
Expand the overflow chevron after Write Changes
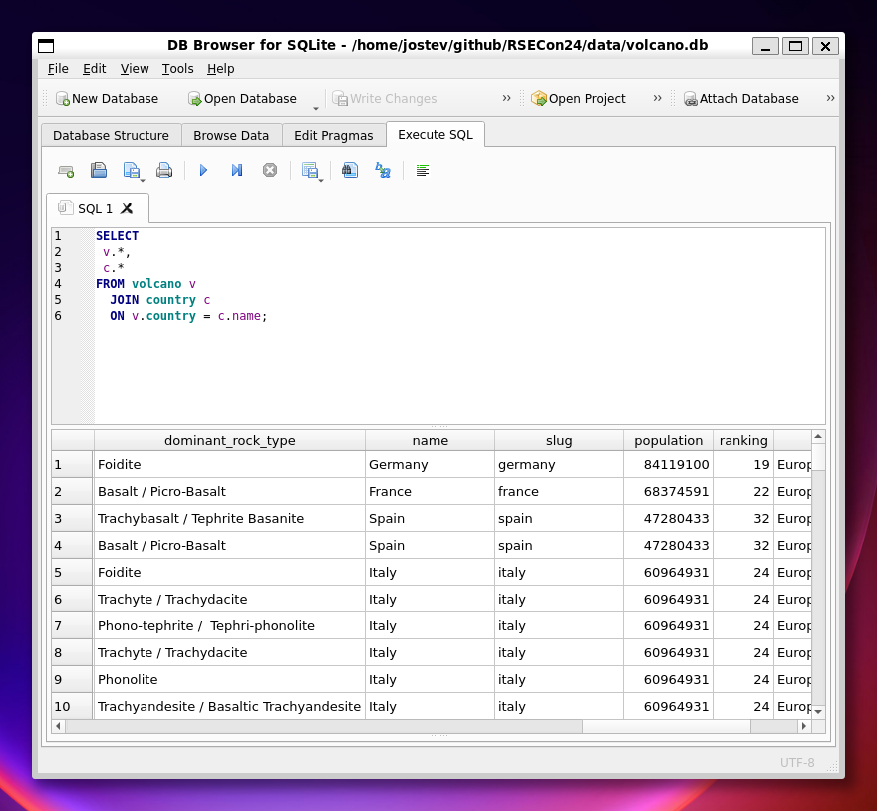point(506,98)
